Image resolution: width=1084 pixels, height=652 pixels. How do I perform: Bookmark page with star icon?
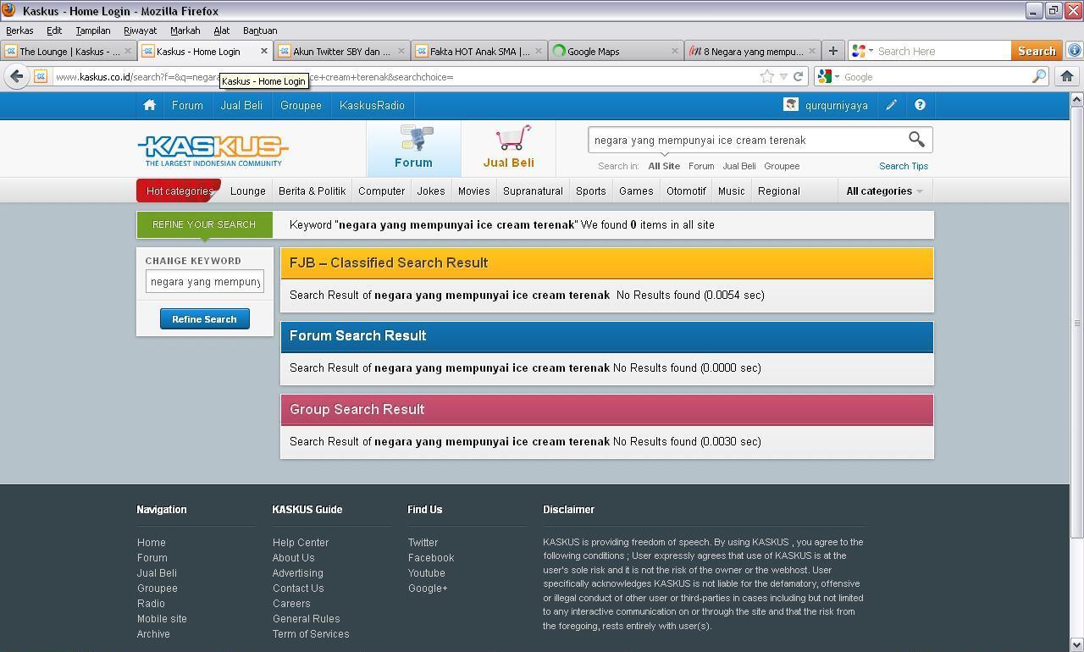[767, 77]
